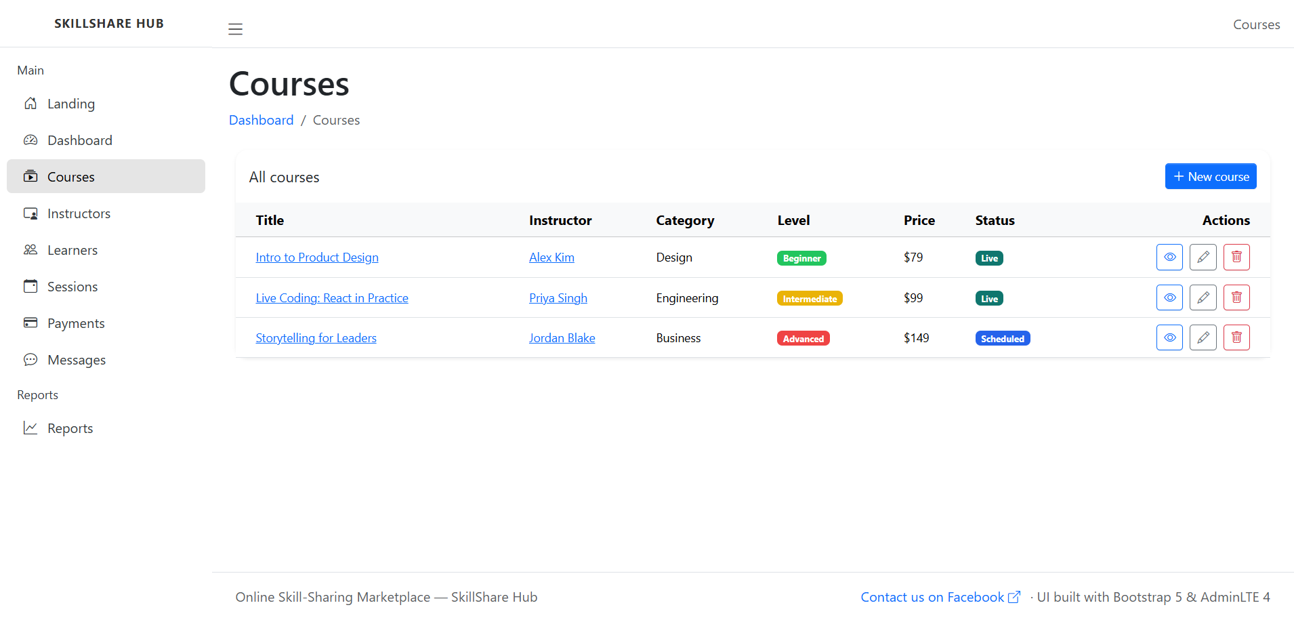Click the Dashboard speedometer icon
This screenshot has width=1294, height=620.
click(30, 140)
